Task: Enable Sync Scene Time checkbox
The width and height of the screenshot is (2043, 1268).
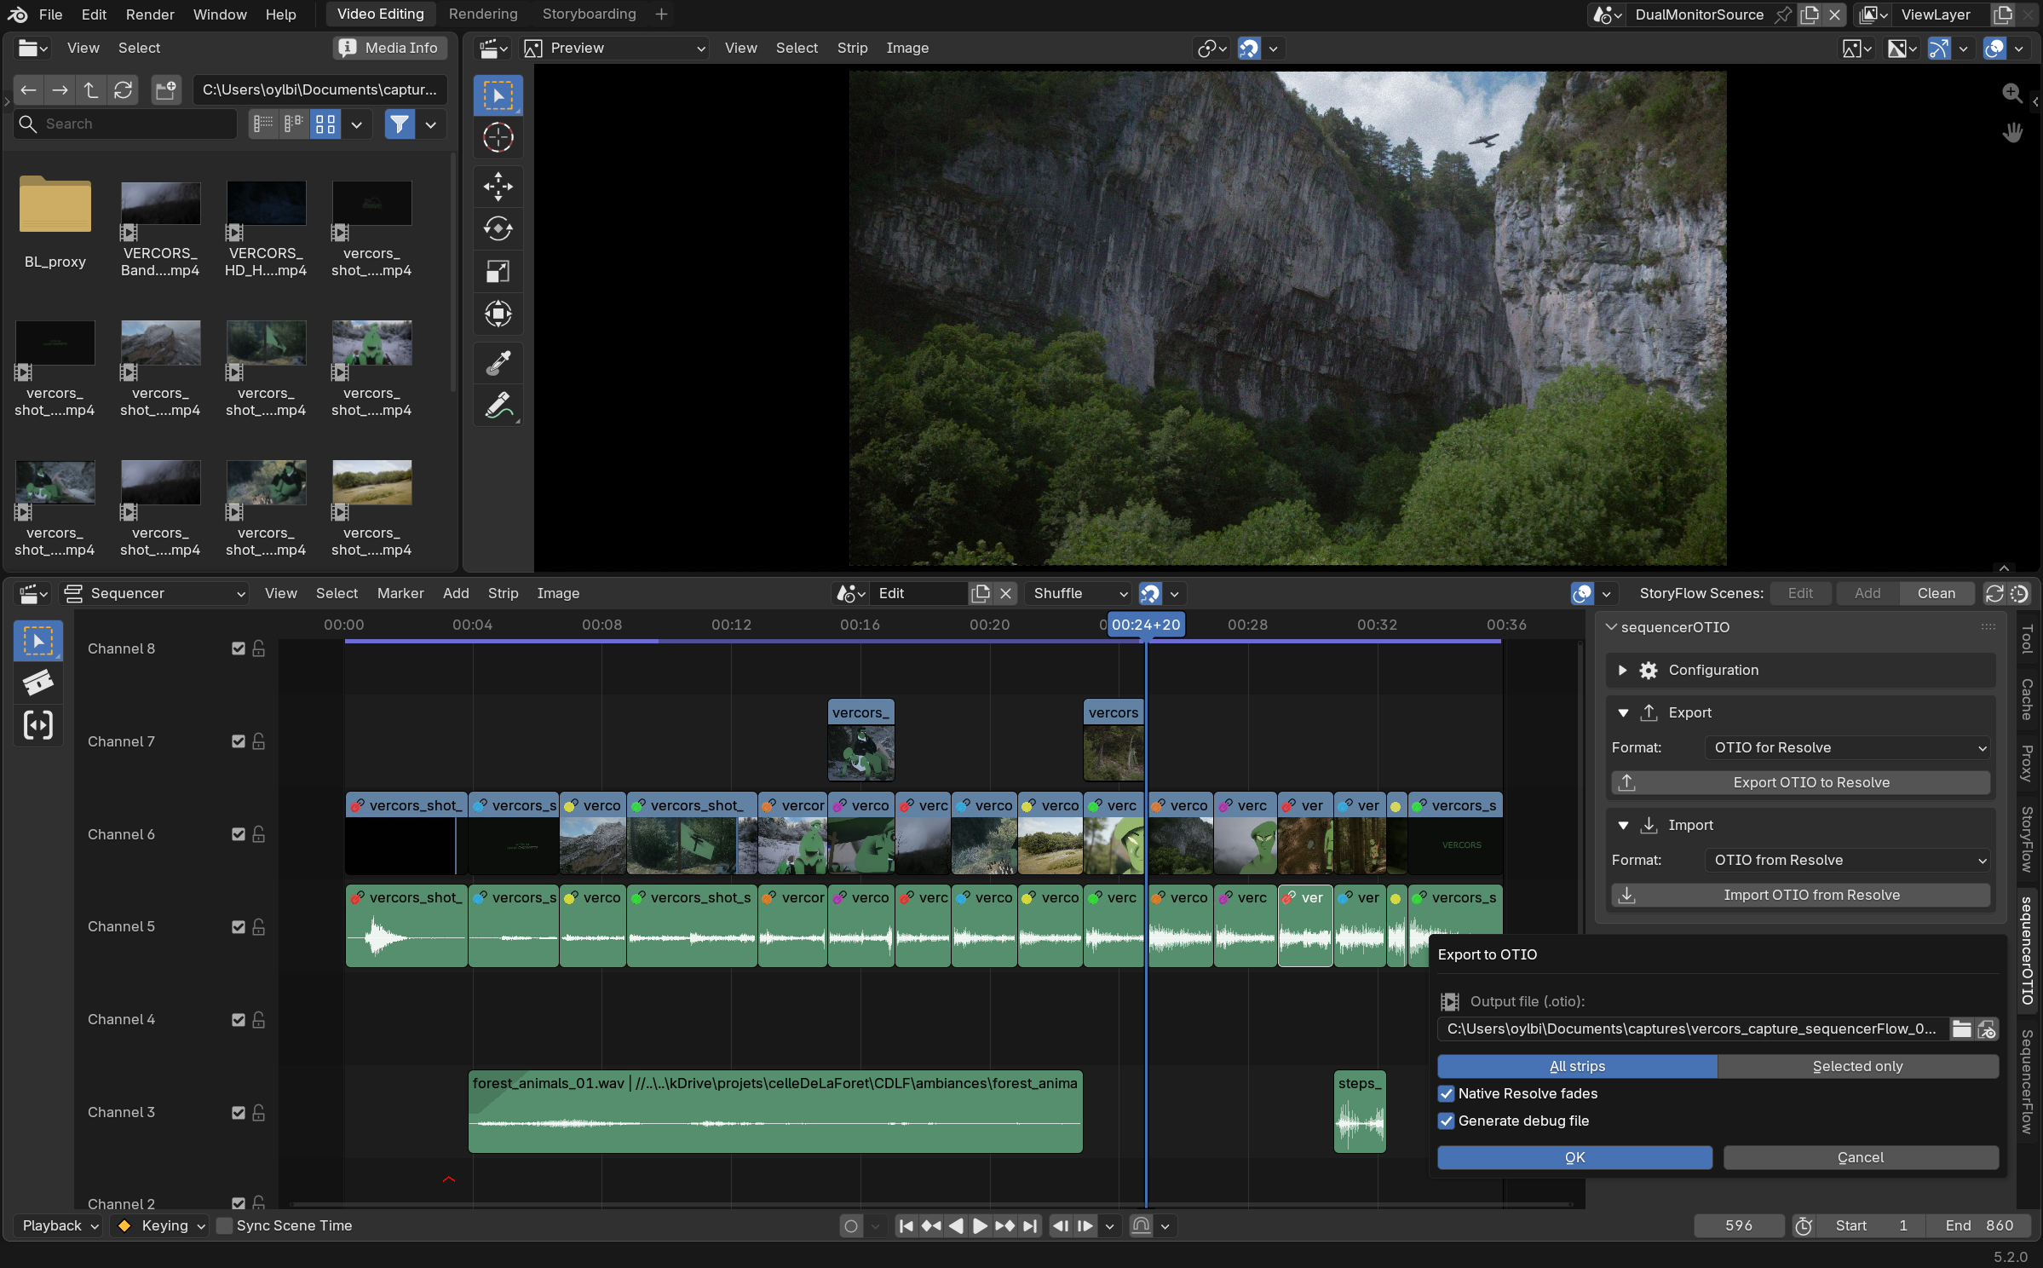Action: point(225,1225)
